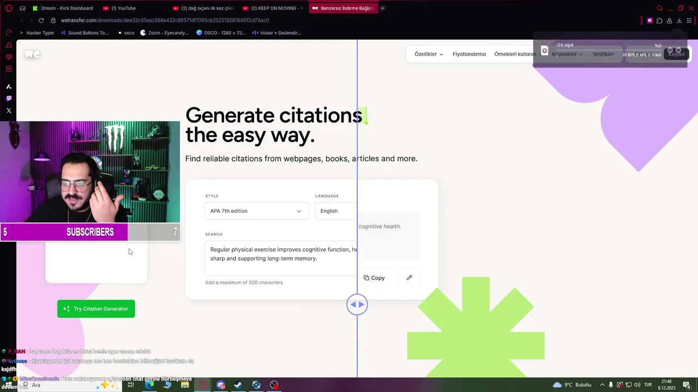The image size is (698, 392).
Task: Open File Explorer from the taskbar
Action: [x=185, y=385]
